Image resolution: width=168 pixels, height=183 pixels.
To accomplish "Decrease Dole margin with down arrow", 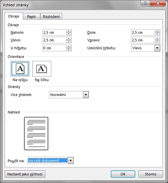I will click(157, 34).
